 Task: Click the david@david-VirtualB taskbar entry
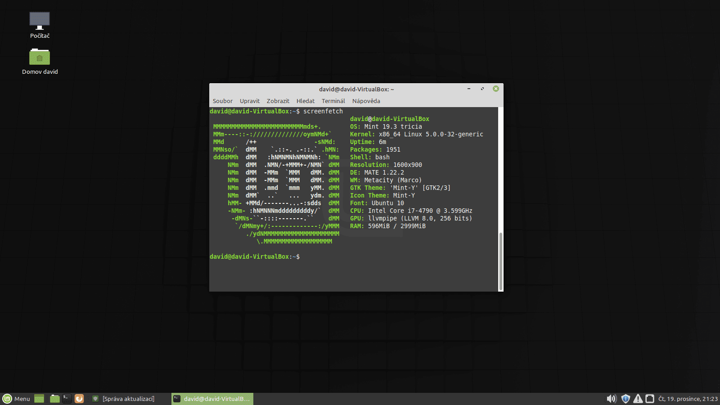[212, 399]
